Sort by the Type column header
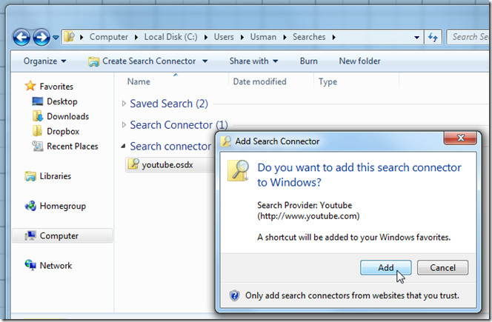 (x=328, y=81)
